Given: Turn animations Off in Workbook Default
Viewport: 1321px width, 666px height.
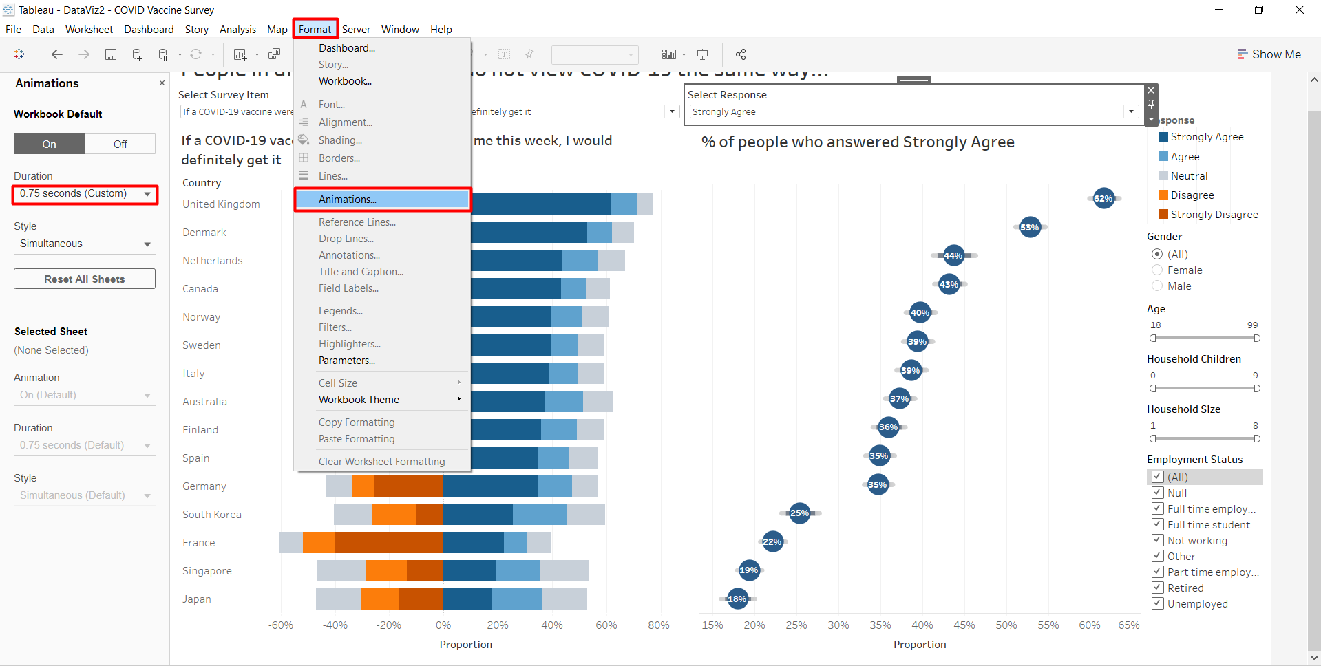Looking at the screenshot, I should click(120, 144).
